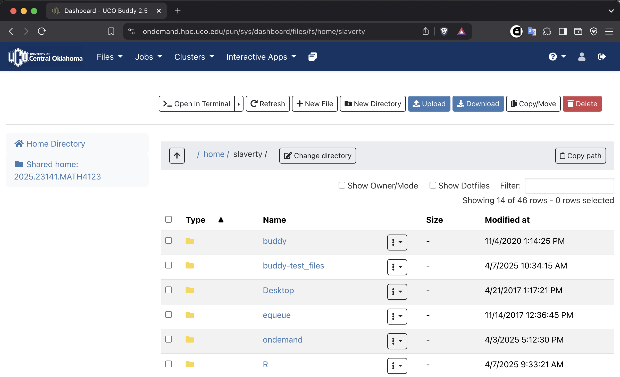Click the user profile icon
The image size is (620, 377).
(582, 57)
